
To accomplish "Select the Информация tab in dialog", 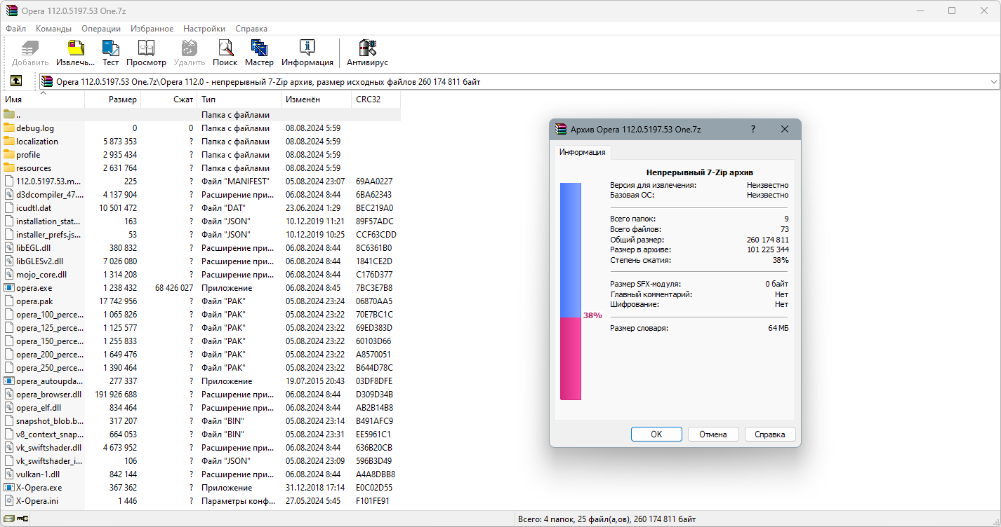I will (x=582, y=152).
